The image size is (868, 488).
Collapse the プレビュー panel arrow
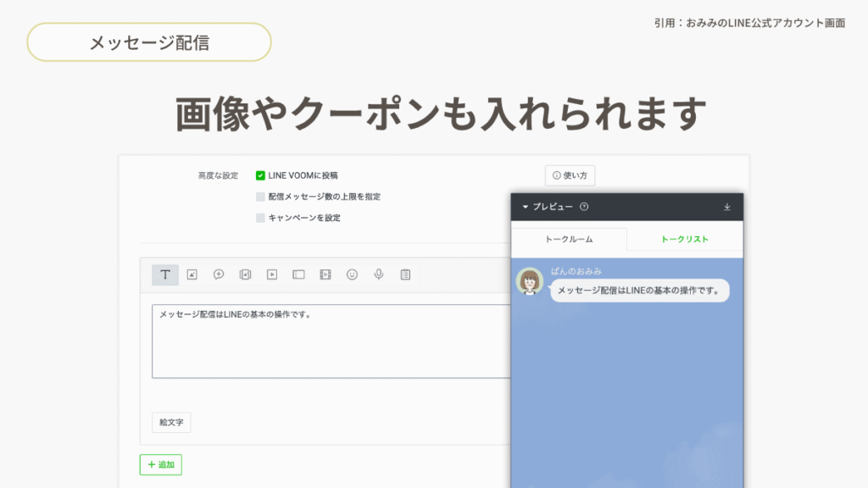coord(525,207)
